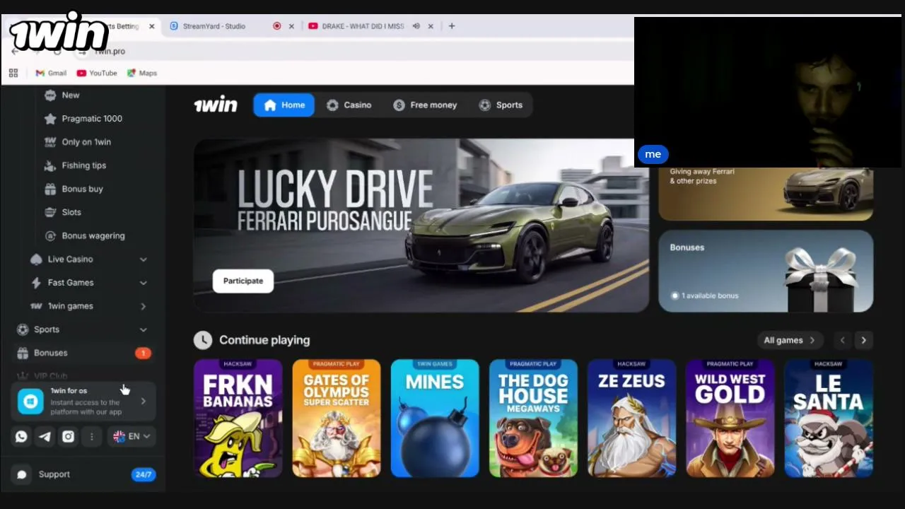905x509 pixels.
Task: Launch the FRKN Bananas game
Action: (238, 419)
